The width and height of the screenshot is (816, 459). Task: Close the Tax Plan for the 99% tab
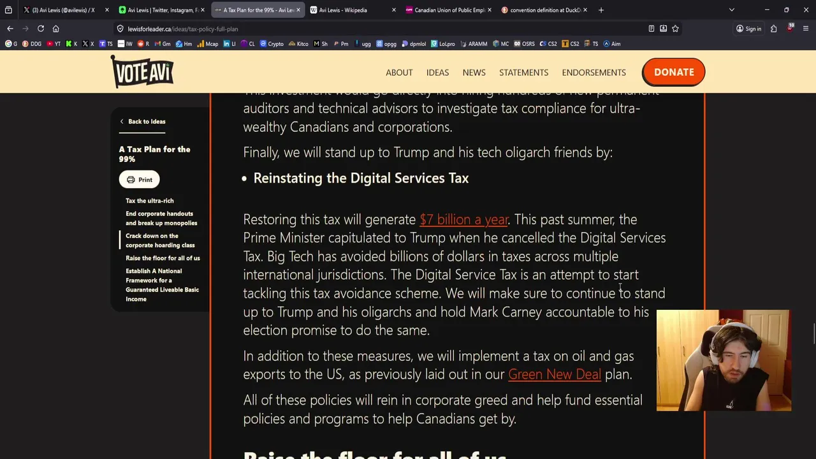click(298, 10)
